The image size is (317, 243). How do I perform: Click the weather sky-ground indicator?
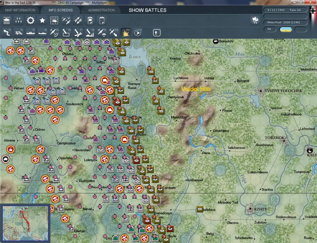click(x=286, y=29)
